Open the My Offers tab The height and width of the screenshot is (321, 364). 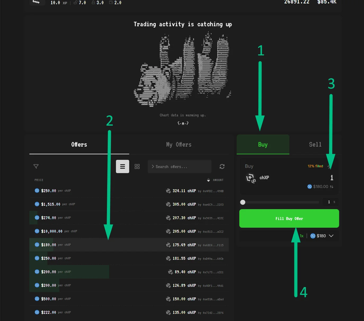[x=179, y=144]
